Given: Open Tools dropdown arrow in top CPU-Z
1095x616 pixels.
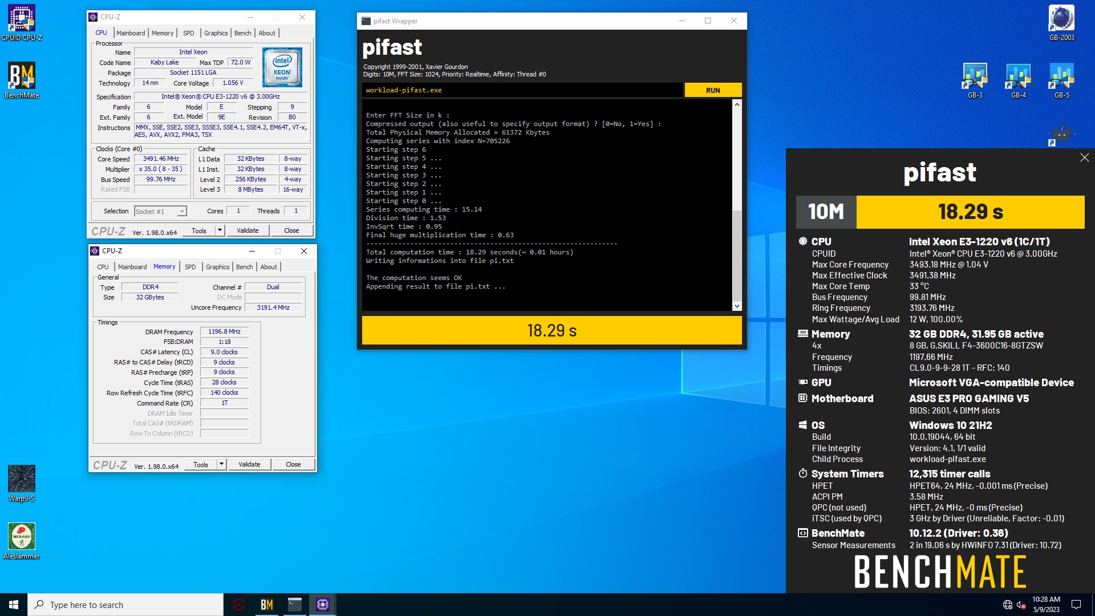Looking at the screenshot, I should tap(220, 230).
